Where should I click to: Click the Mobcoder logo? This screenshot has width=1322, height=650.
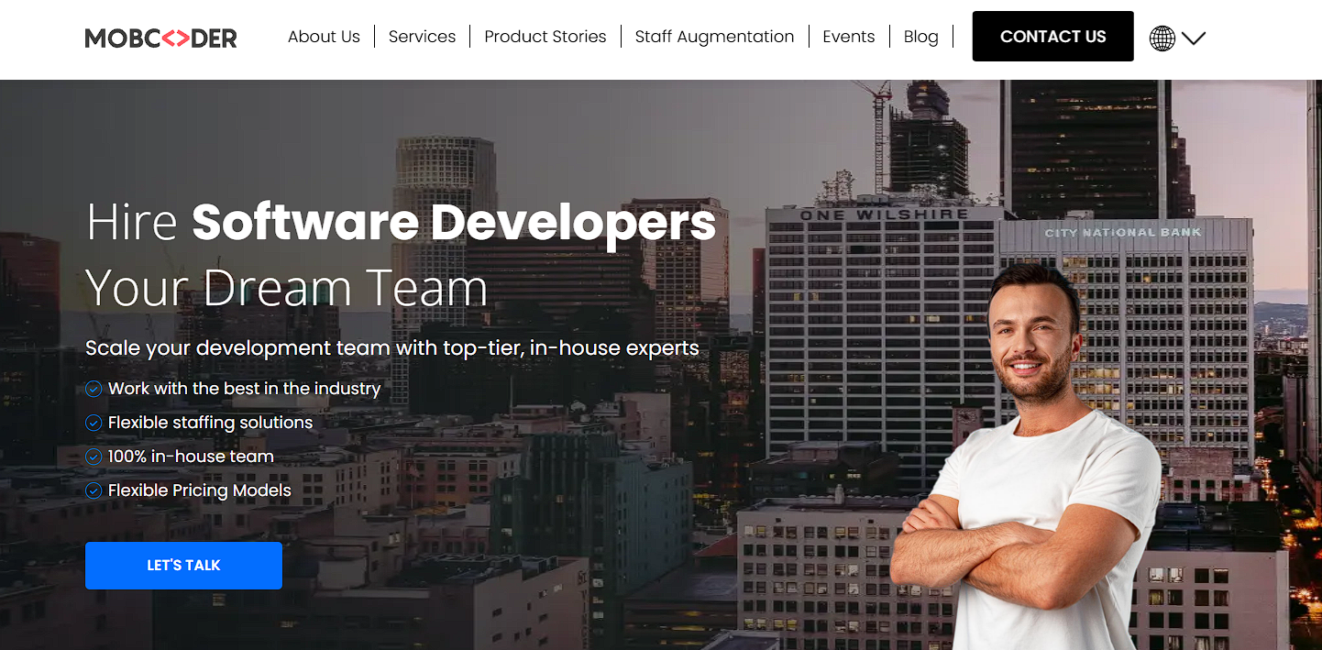tap(160, 38)
